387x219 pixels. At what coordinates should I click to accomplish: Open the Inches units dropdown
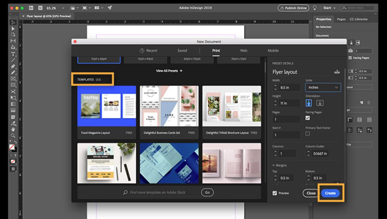tap(323, 87)
